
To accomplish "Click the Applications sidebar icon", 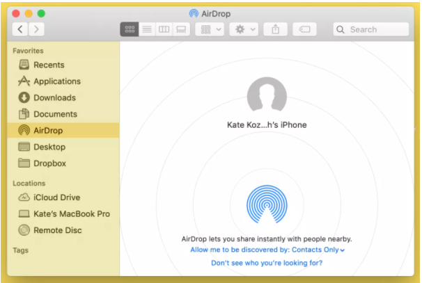I will (24, 81).
